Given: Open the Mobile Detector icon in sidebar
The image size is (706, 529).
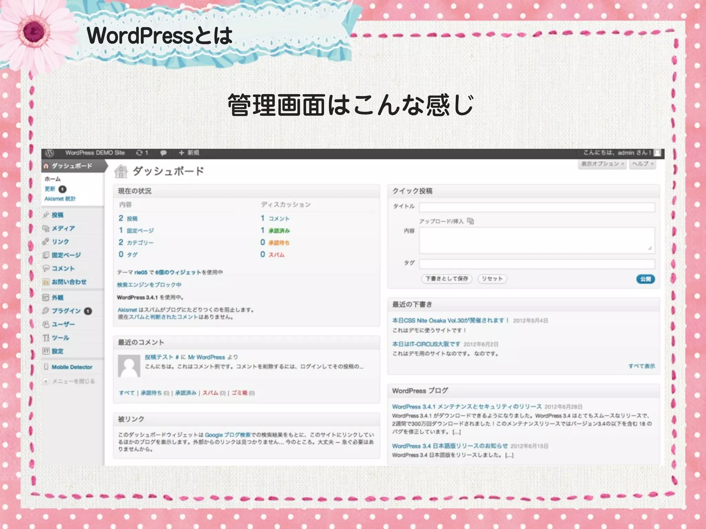Looking at the screenshot, I should (x=46, y=367).
